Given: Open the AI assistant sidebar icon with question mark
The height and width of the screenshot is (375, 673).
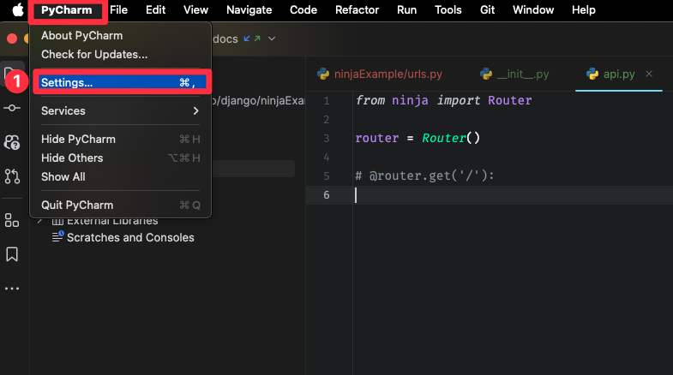Looking at the screenshot, I should (12, 142).
